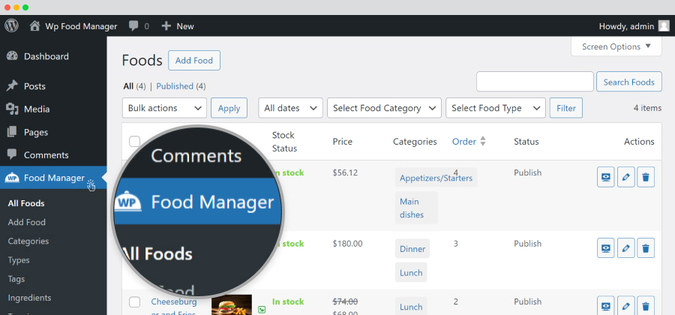Click the Pages icon in sidebar
Screen dimensions: 675x315
[x=13, y=132]
